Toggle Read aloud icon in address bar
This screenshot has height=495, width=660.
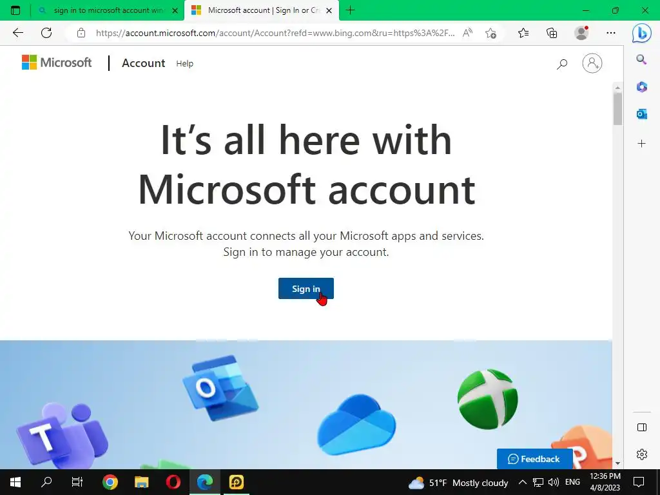467,33
